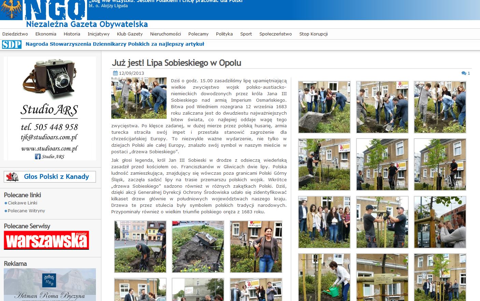The height and width of the screenshot is (301, 480).
Task: Open article title Już jest! Lipa Sobieskiego
Action: 177,63
